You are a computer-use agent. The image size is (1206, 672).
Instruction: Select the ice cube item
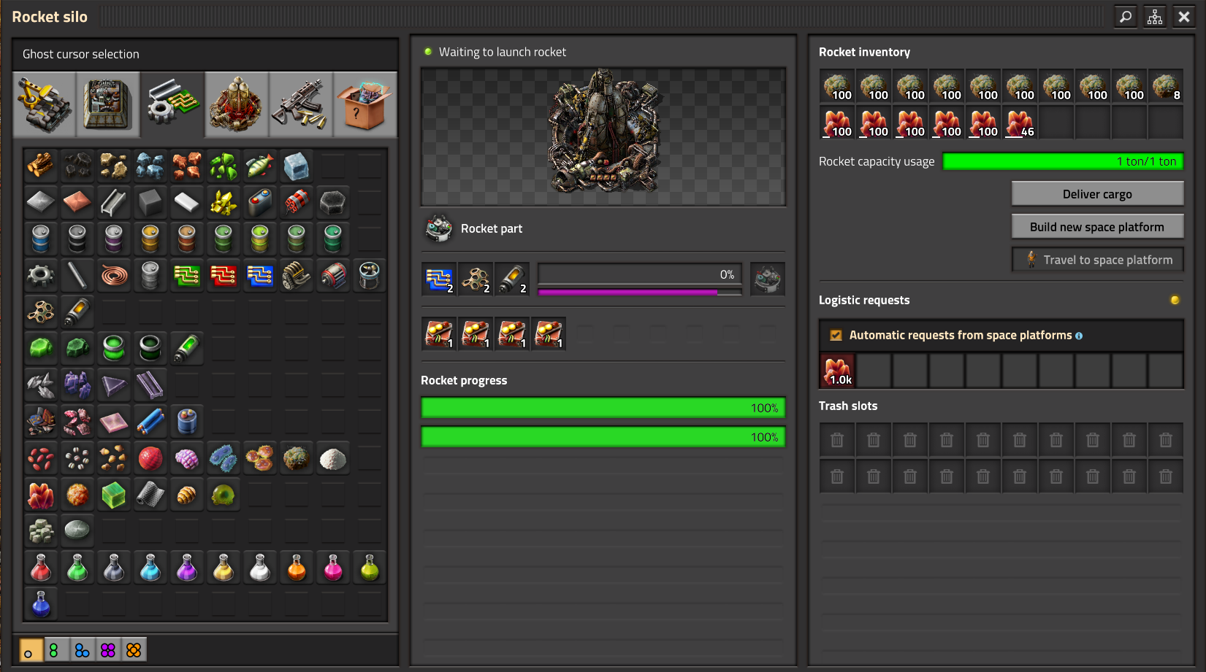click(297, 166)
